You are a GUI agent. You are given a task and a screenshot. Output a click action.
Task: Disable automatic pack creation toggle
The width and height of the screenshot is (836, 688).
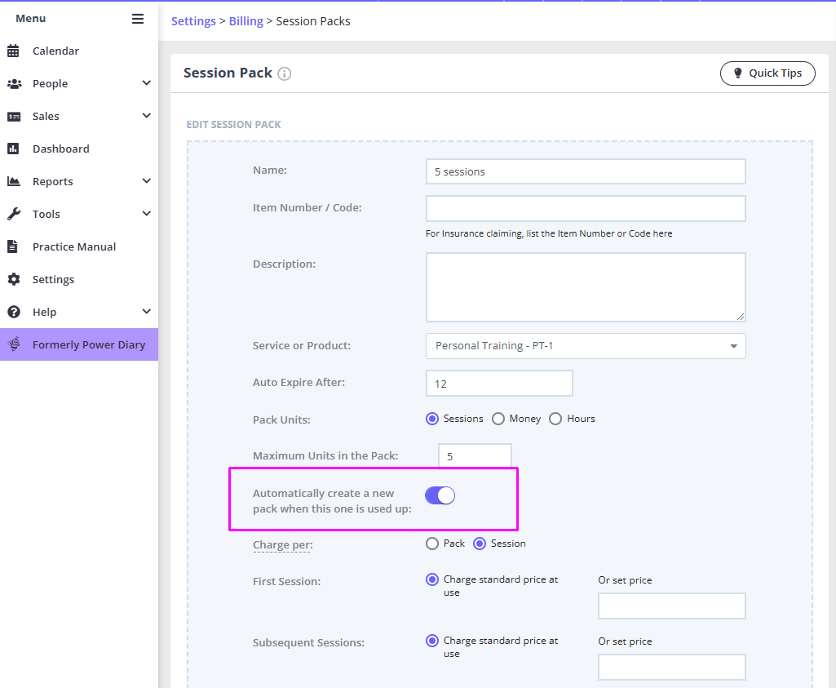click(440, 495)
